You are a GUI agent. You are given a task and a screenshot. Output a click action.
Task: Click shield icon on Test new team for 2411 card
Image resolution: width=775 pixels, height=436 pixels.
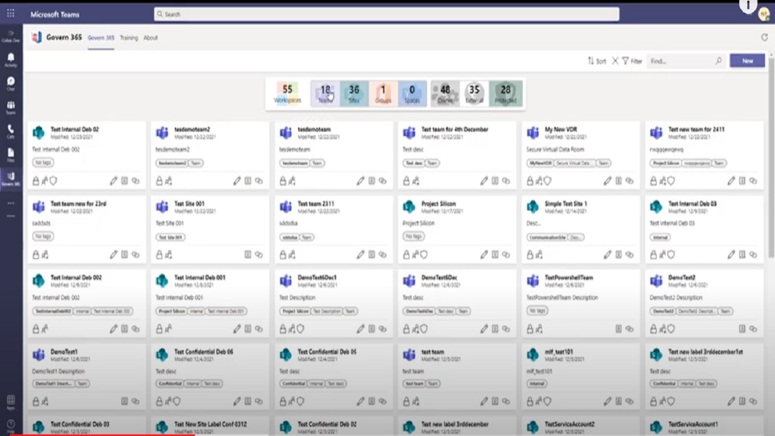point(671,180)
